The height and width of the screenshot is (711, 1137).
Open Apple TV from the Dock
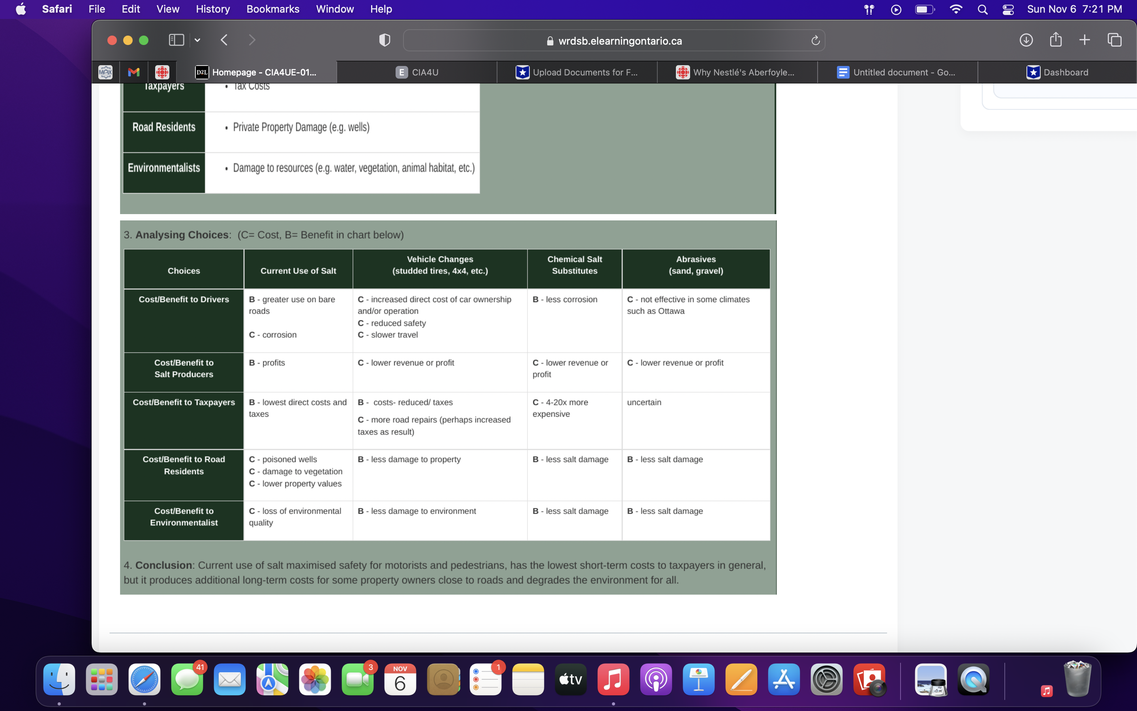(570, 679)
